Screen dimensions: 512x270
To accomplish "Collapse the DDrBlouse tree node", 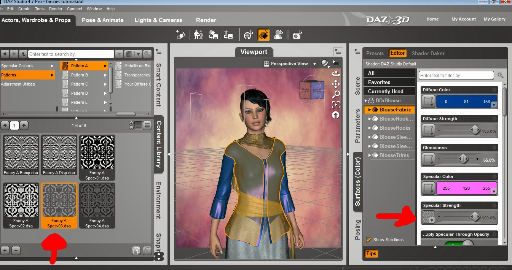I will [x=366, y=100].
